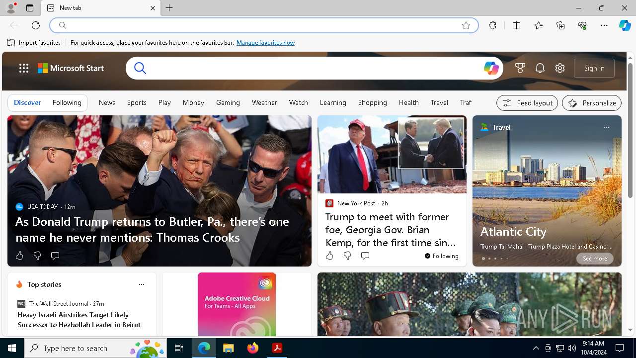The image size is (636, 358).
Task: Open the notifications bell
Action: tap(540, 68)
